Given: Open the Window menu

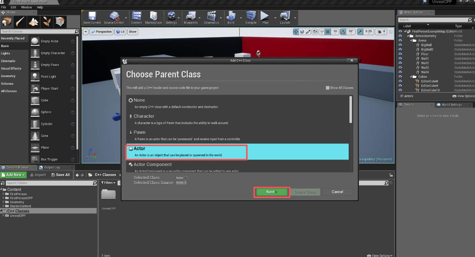Looking at the screenshot, I should tap(26, 7).
